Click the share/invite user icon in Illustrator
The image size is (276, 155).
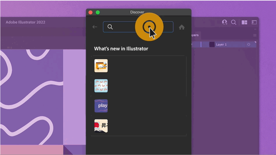pos(225,22)
